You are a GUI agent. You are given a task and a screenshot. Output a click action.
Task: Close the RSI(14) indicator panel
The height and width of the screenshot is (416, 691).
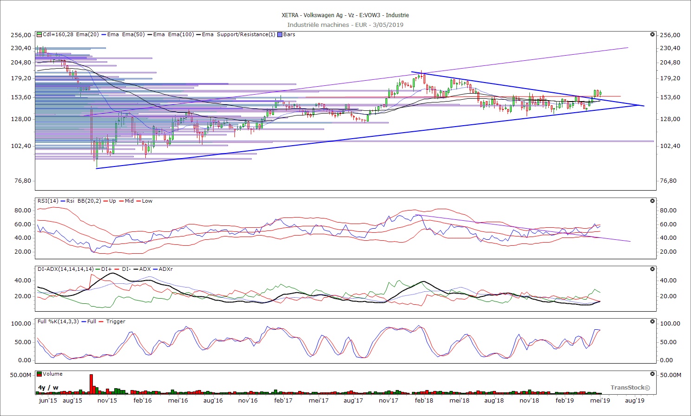(x=652, y=201)
